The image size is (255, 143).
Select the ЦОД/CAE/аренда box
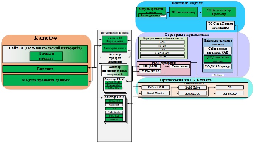click(x=218, y=66)
